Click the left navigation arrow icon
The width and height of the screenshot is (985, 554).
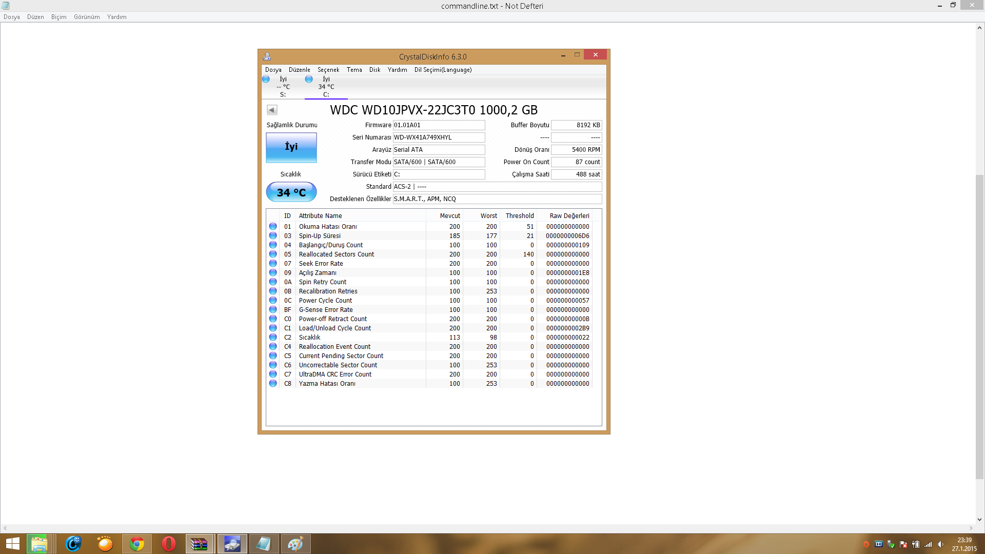point(272,110)
